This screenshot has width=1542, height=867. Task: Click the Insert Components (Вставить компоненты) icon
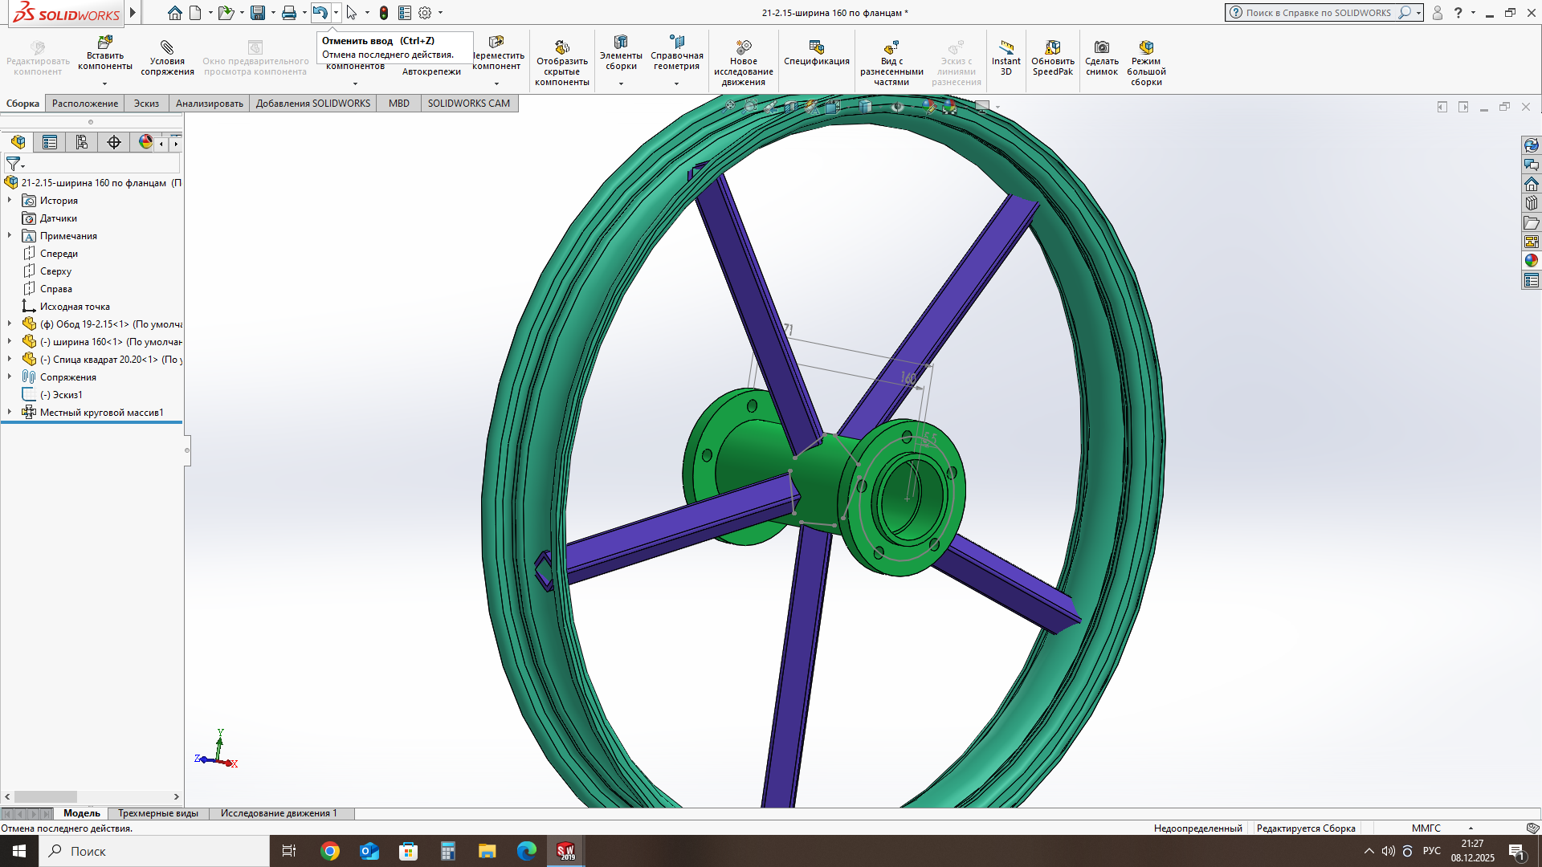(105, 42)
